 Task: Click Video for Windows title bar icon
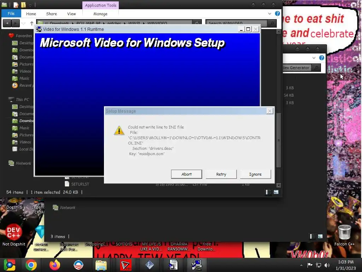coord(39,29)
